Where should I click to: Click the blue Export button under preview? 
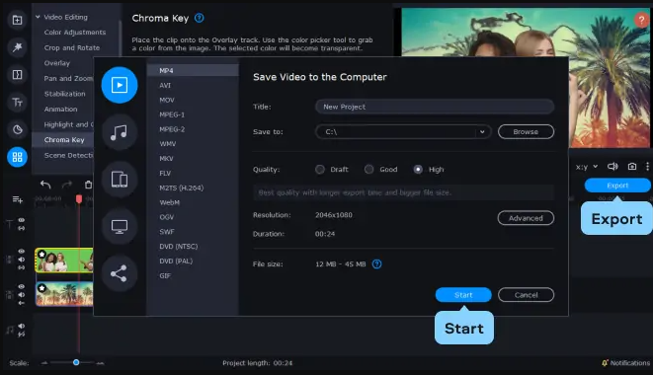pyautogui.click(x=617, y=186)
